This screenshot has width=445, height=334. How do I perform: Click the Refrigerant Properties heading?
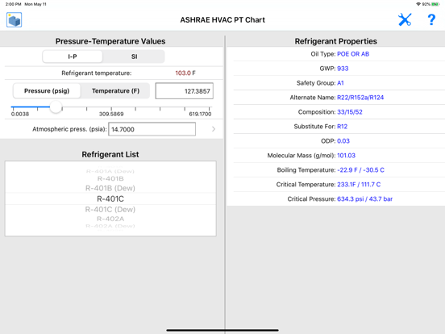335,41
